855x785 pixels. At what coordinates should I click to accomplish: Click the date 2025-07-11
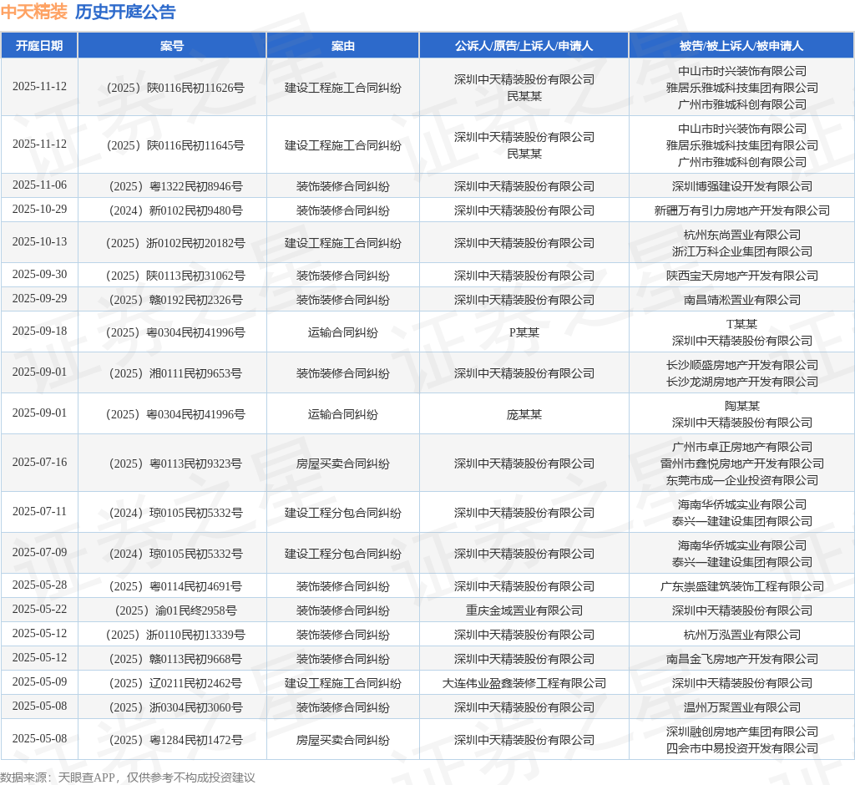click(39, 511)
